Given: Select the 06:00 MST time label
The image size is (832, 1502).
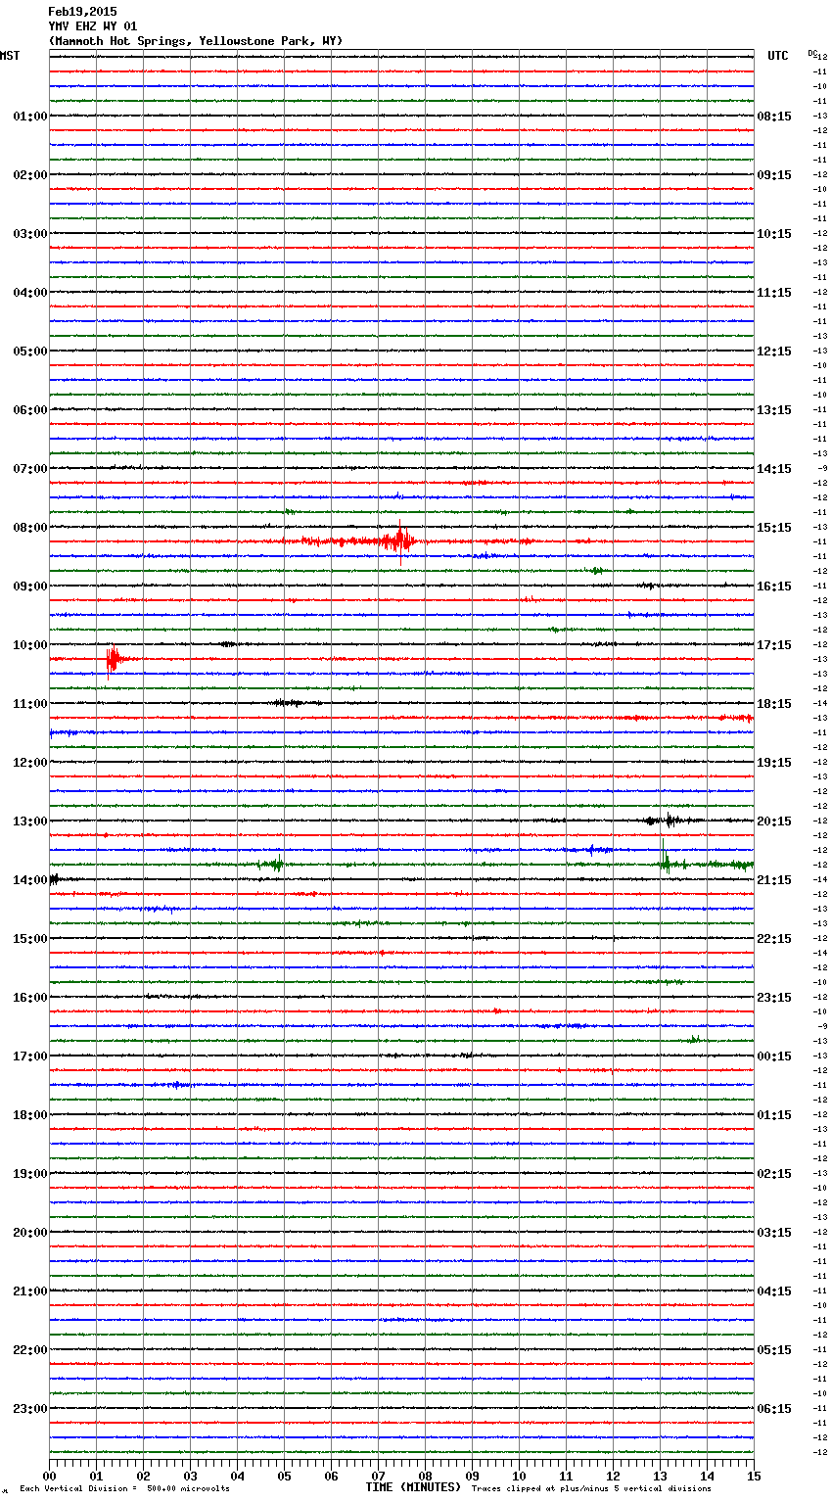Looking at the screenshot, I should coord(30,410).
